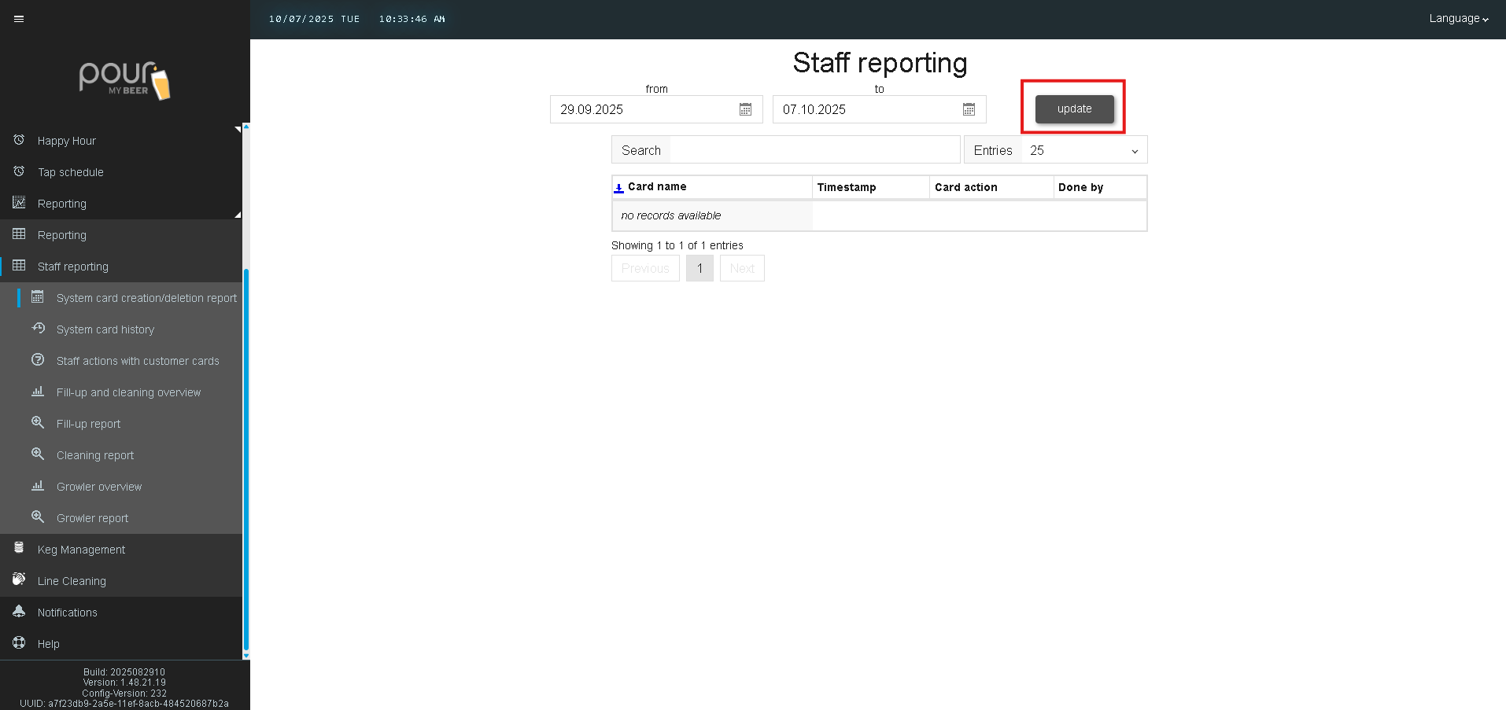1506x710 pixels.
Task: Click the Happy Hour clock icon
Action: click(19, 140)
